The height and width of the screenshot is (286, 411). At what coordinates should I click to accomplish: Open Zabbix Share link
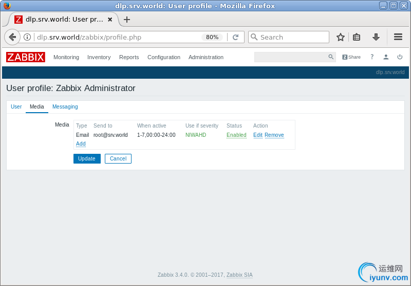pos(351,57)
